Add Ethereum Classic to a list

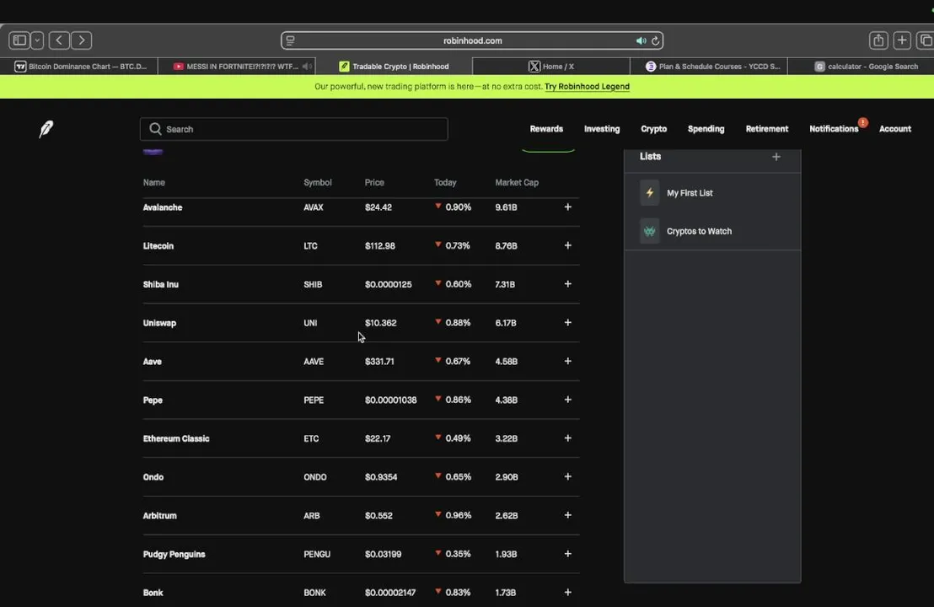pos(567,438)
